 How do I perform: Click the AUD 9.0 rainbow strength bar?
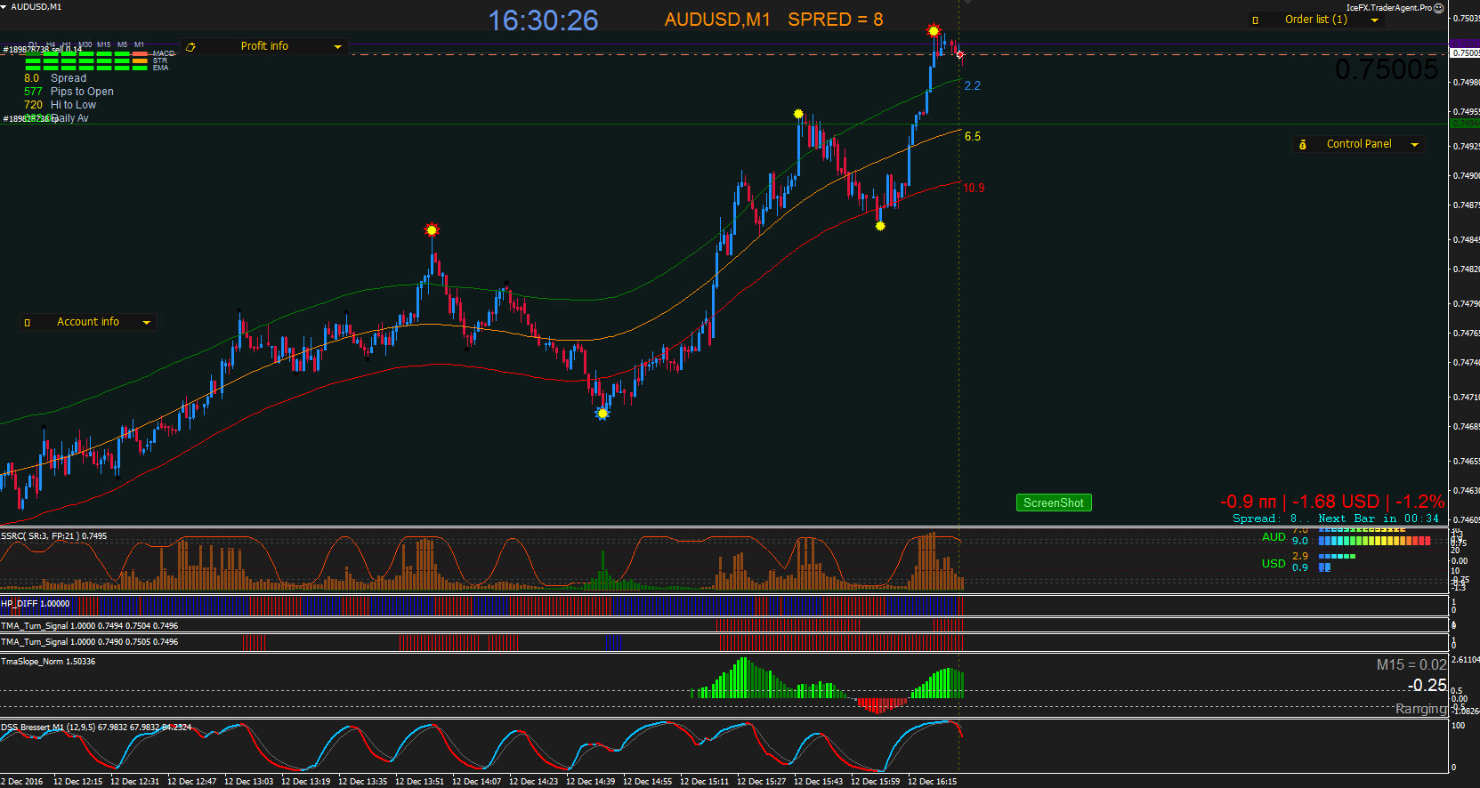(x=1374, y=541)
